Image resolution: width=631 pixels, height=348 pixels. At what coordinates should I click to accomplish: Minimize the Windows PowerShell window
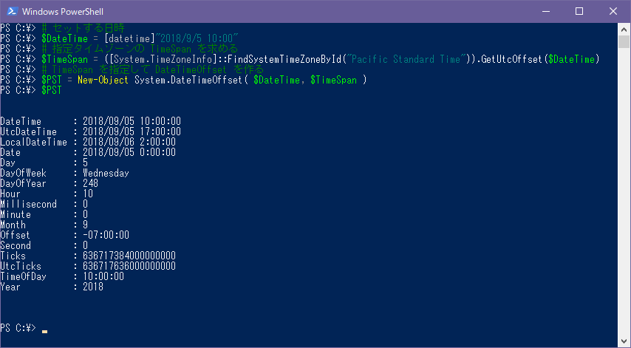tap(545, 11)
